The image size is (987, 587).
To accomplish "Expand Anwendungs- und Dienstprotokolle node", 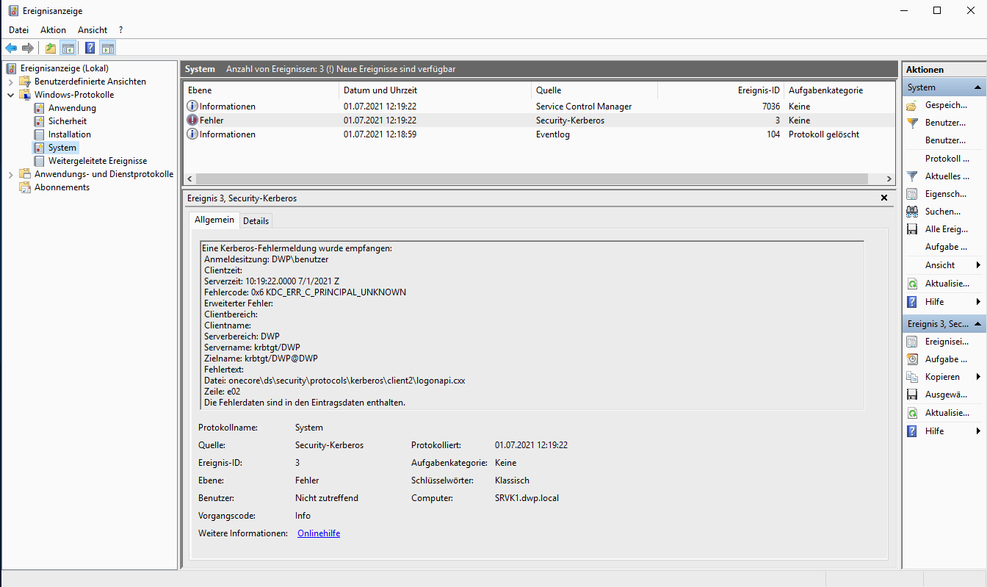I will (10, 174).
